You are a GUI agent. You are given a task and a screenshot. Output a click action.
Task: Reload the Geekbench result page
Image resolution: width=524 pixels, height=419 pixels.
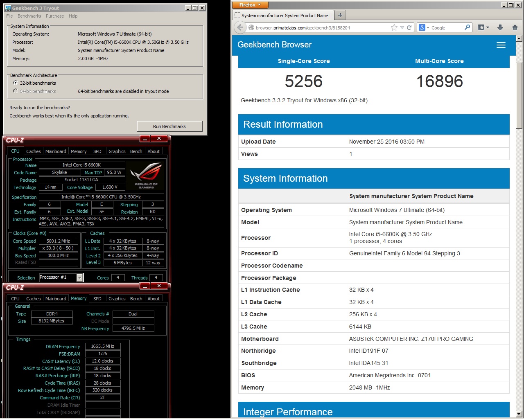coord(409,27)
